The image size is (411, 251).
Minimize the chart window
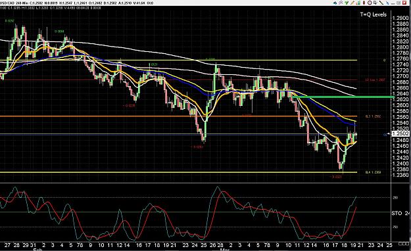click(393, 3)
